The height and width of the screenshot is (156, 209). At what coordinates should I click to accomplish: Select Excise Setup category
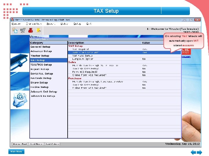tap(49, 87)
